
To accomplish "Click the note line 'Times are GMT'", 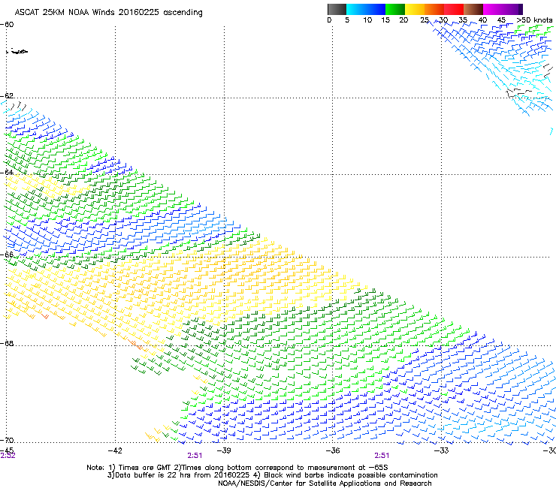I will coord(144,468).
